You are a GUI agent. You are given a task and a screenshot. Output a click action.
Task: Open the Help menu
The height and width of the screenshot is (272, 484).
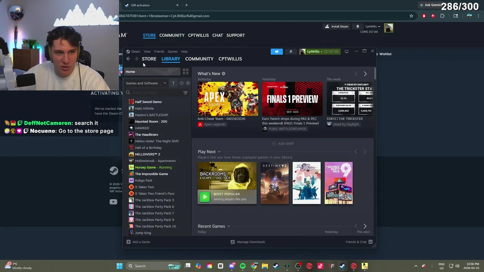pos(184,51)
